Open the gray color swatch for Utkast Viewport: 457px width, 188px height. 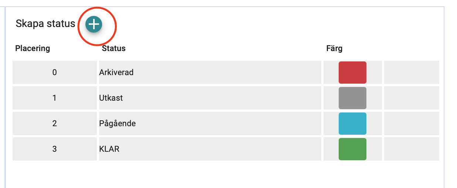(x=352, y=98)
